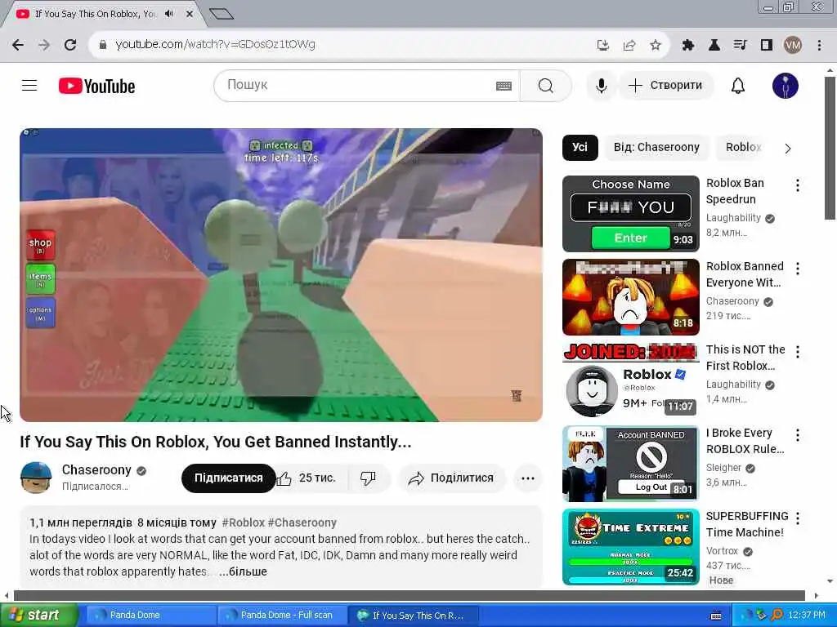Open Chrome three-dot menu
The height and width of the screenshot is (627, 837).
[x=819, y=45]
